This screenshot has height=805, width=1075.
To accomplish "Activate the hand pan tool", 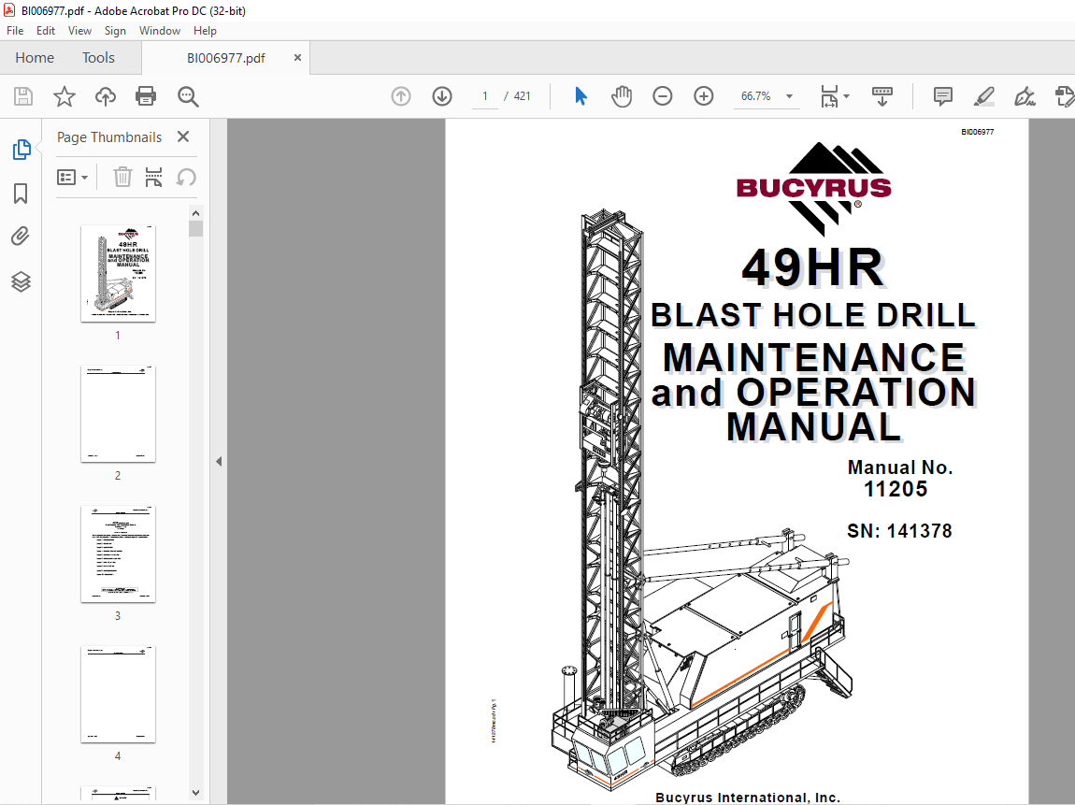I will pos(622,96).
